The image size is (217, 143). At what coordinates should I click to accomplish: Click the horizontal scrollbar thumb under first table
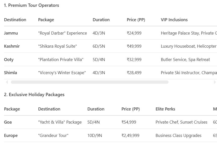(x=90, y=82)
